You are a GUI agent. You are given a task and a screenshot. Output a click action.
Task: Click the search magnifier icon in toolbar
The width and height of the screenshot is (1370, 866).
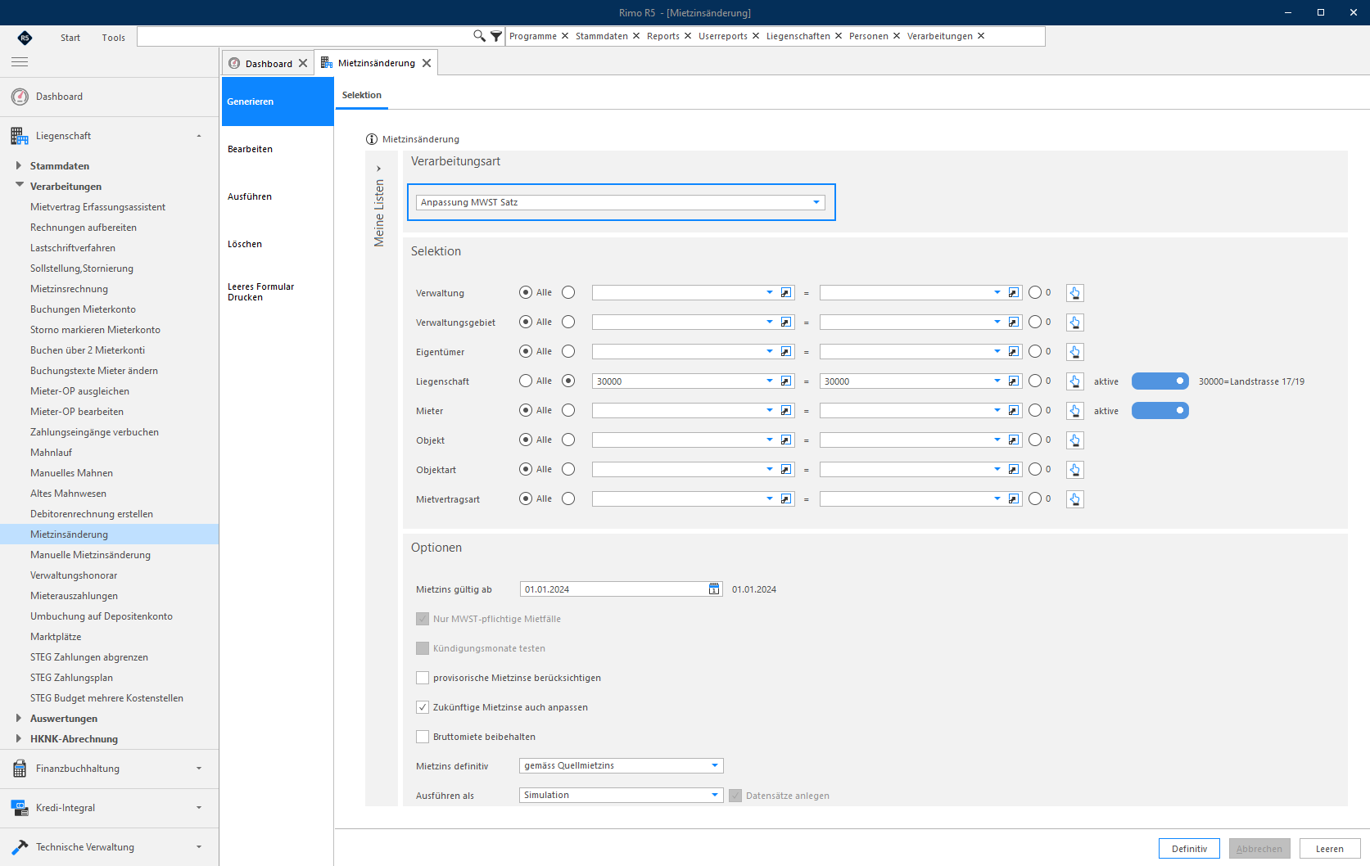[479, 36]
